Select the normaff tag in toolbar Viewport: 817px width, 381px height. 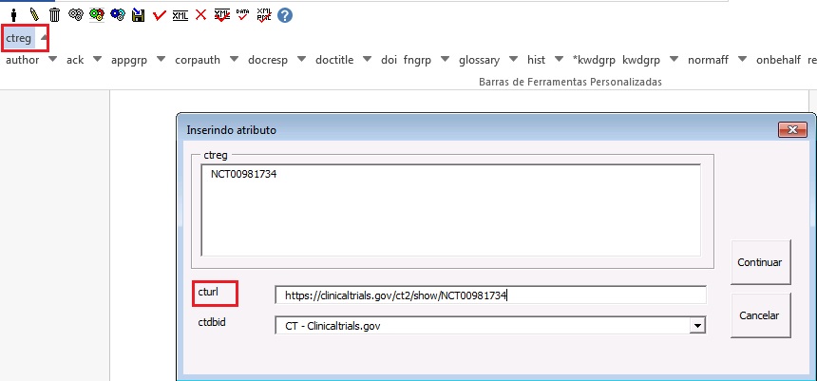(709, 60)
